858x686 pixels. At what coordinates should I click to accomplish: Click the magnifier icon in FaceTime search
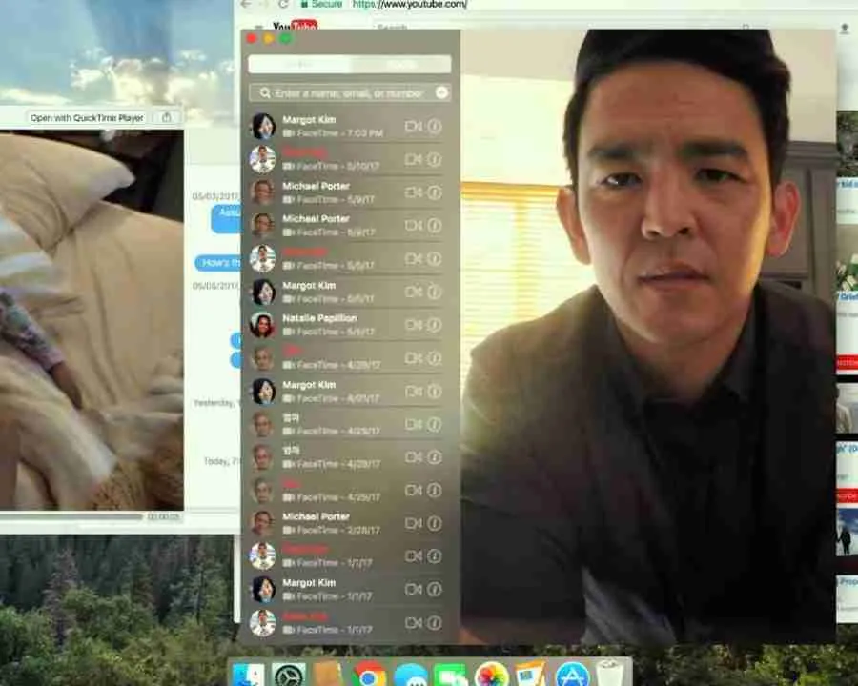tap(265, 93)
